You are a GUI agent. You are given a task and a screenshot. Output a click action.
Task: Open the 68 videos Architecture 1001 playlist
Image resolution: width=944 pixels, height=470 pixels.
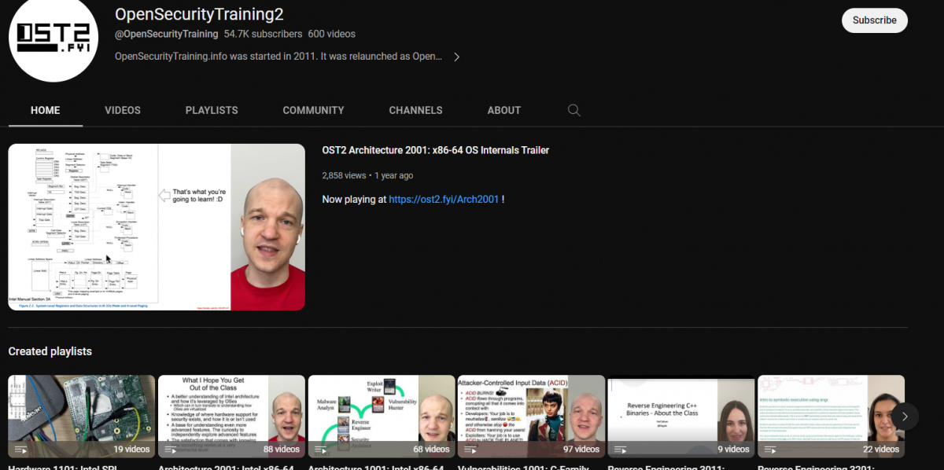pyautogui.click(x=382, y=417)
